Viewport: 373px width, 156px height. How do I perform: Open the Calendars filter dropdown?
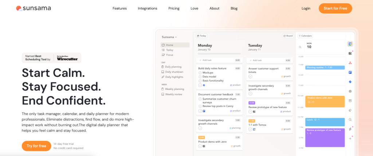(305, 36)
